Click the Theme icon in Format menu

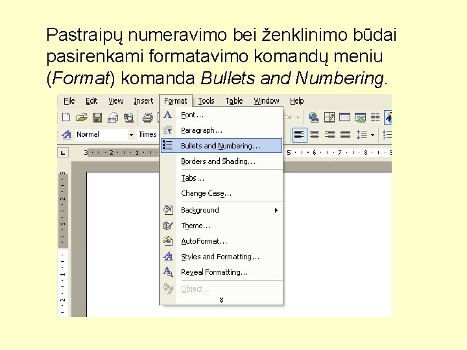pos(168,226)
